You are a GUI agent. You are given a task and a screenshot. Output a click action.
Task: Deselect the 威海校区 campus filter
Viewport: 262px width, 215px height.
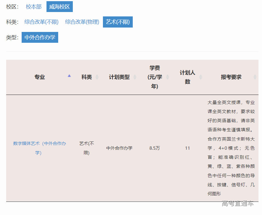click(59, 6)
